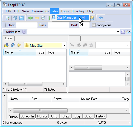Image resolution: width=133 pixels, height=127 pixels.
Task: Expand the address history dropdown arrow
Action: pyautogui.click(x=118, y=32)
